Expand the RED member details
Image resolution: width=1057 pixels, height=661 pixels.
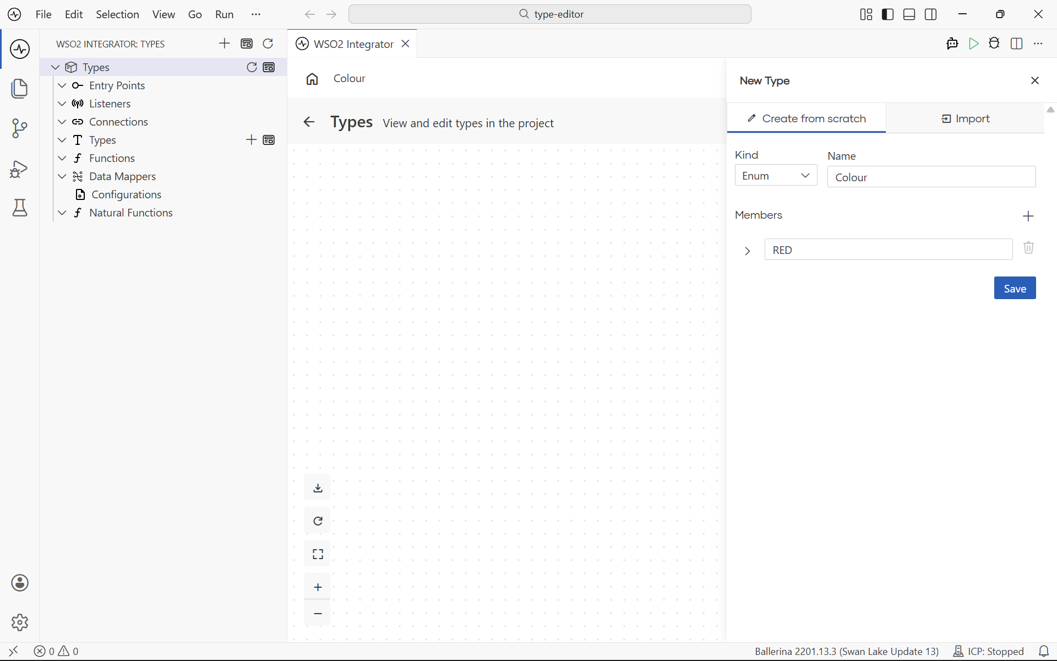click(x=747, y=251)
